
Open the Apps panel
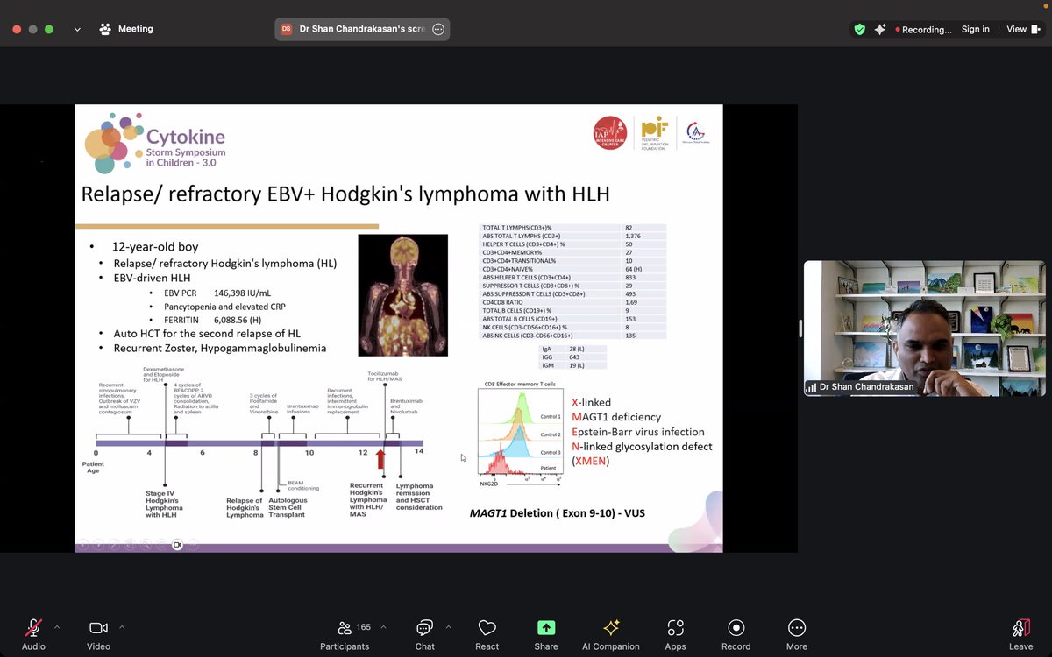pyautogui.click(x=675, y=635)
